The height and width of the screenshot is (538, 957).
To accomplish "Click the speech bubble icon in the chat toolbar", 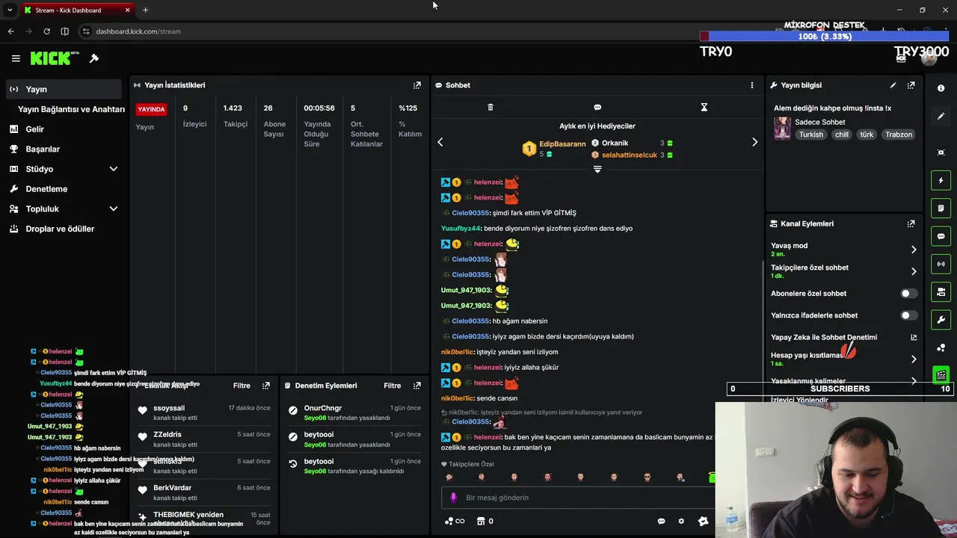I will pos(597,108).
